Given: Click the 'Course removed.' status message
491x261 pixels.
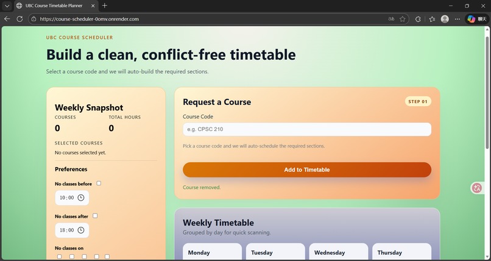Looking at the screenshot, I should [x=202, y=187].
